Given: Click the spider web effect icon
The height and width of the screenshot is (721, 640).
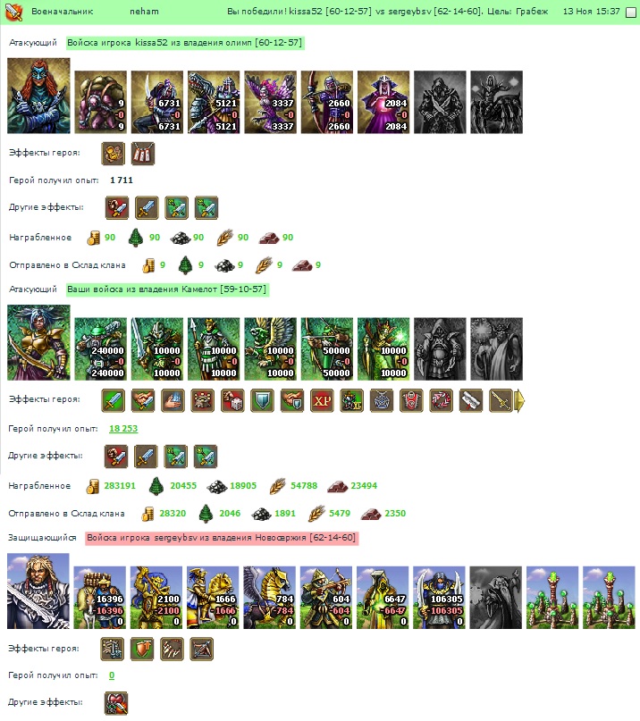Looking at the screenshot, I should click(382, 400).
